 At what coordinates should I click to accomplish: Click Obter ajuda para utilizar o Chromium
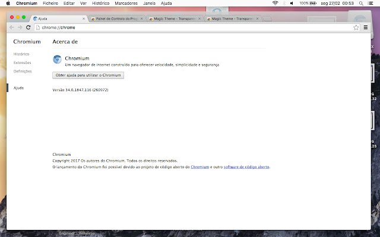[88, 75]
